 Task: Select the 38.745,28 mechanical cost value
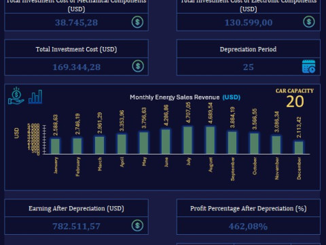pos(77,22)
